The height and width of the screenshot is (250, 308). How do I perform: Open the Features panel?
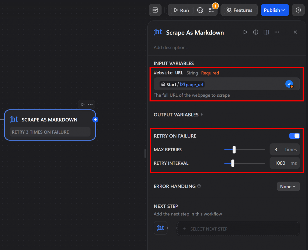point(239,10)
